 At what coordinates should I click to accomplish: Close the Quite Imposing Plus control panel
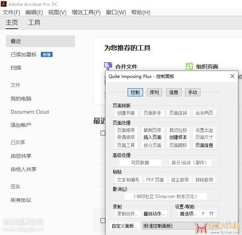click(x=232, y=76)
